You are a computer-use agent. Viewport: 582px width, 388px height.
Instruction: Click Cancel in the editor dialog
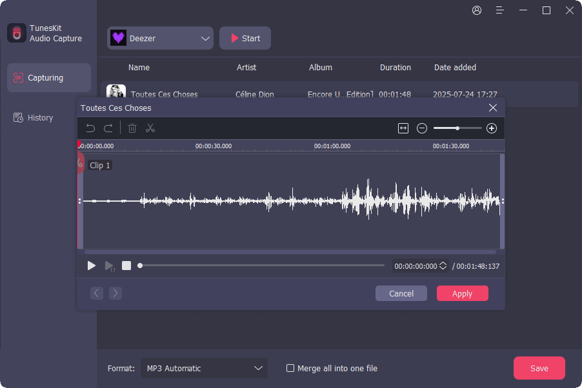click(x=401, y=293)
